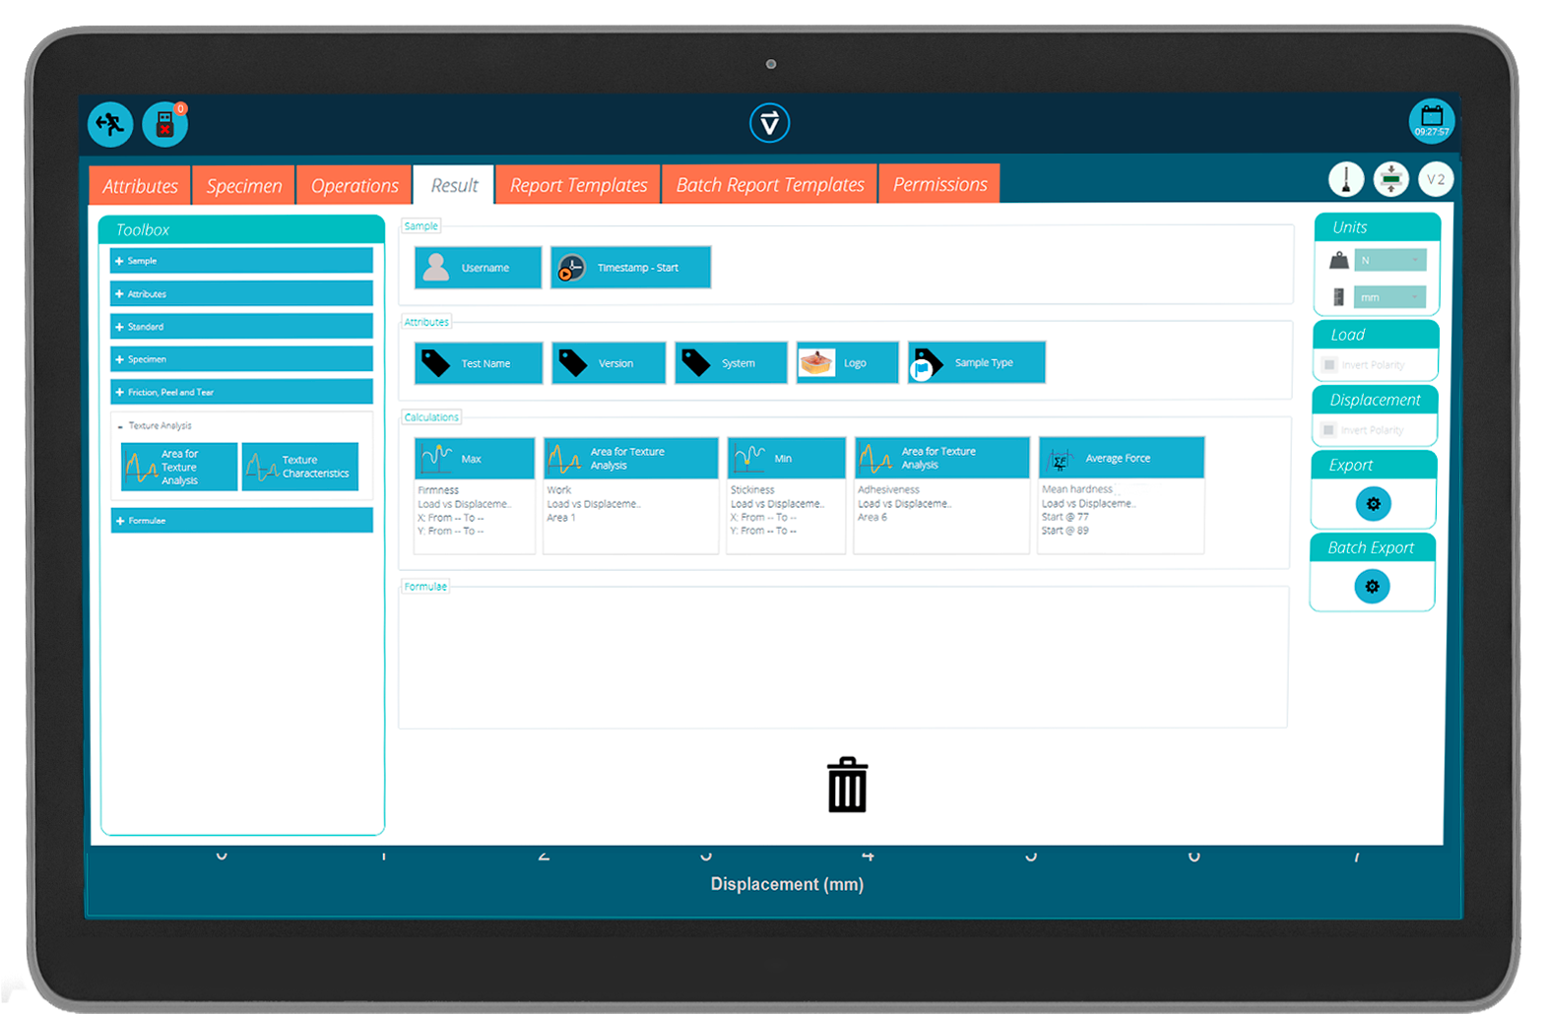1548x1014 pixels.
Task: Click the compression platen icon button
Action: [1391, 179]
